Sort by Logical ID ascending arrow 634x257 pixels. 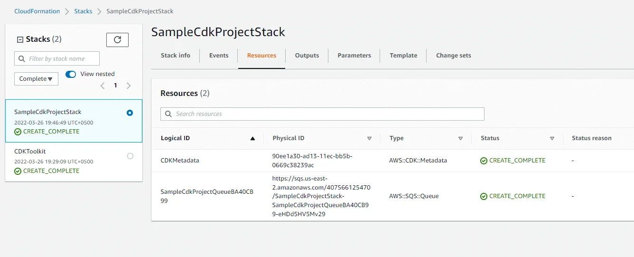[x=252, y=139]
